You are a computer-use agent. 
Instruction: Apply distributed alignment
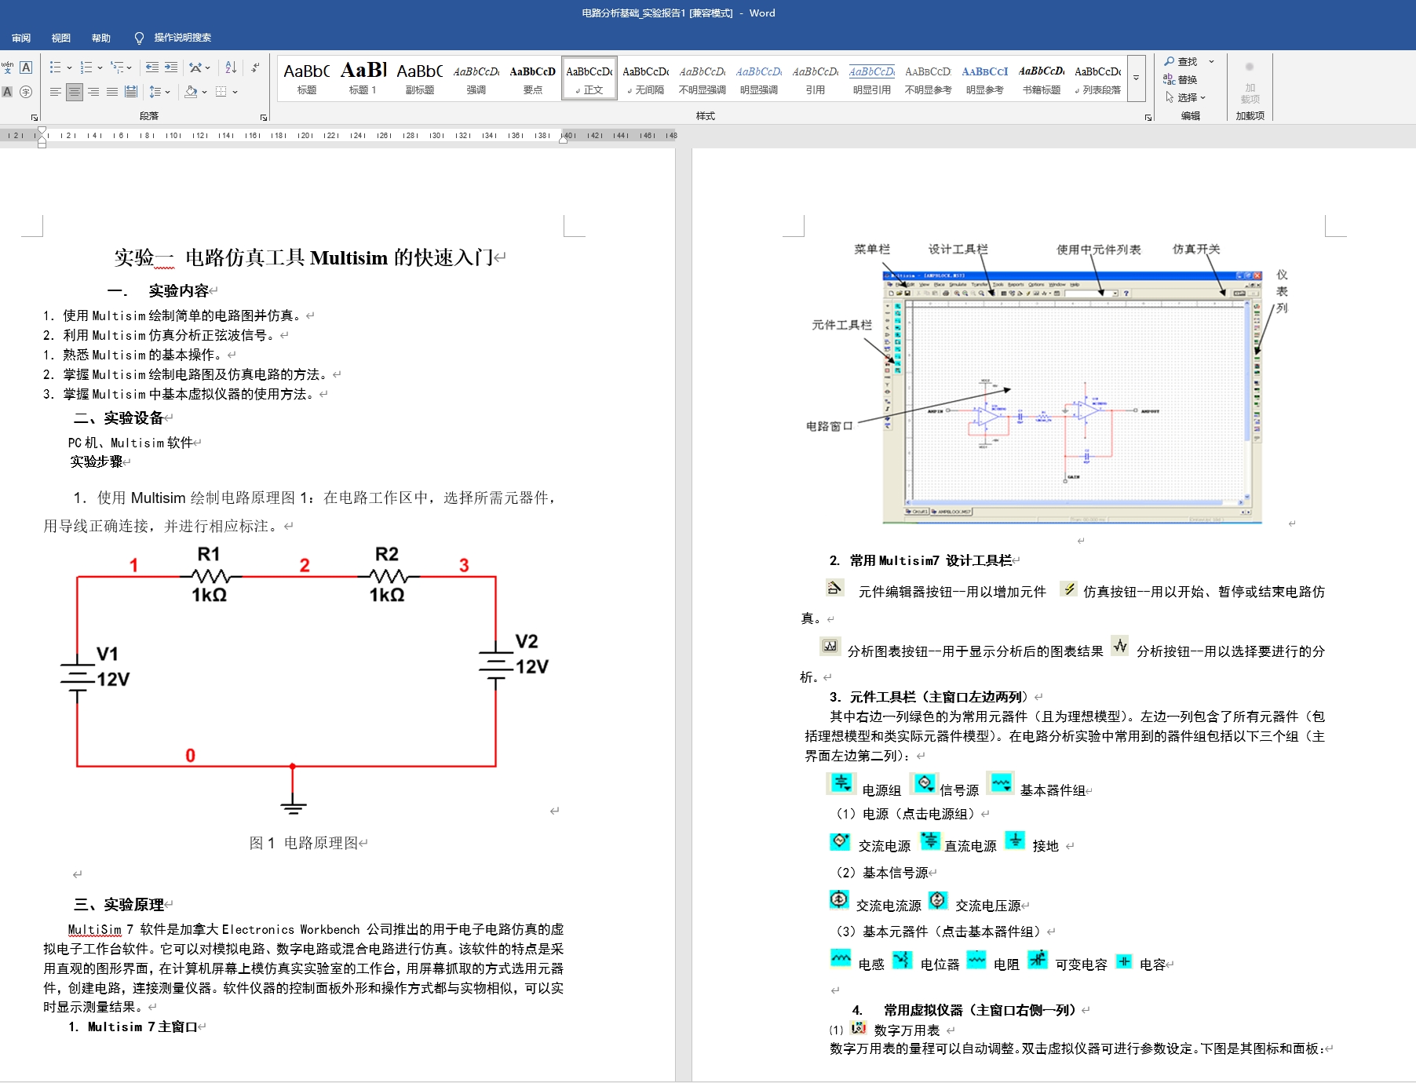(x=131, y=92)
